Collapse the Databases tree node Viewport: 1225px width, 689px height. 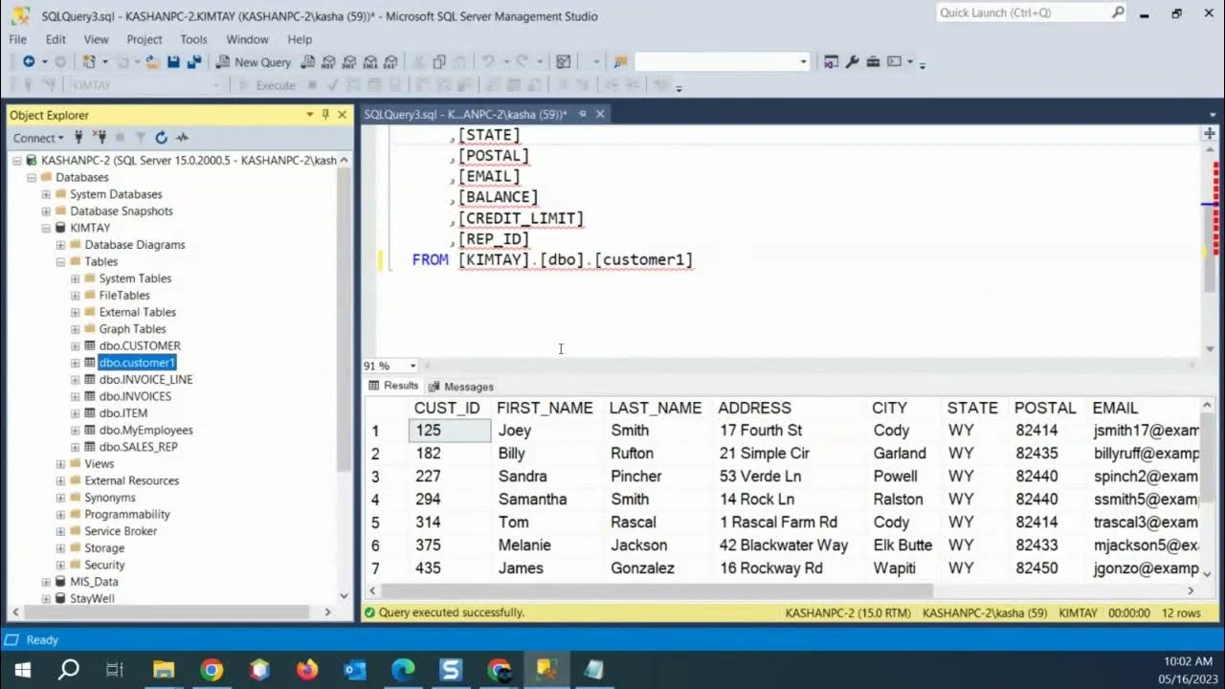point(32,177)
